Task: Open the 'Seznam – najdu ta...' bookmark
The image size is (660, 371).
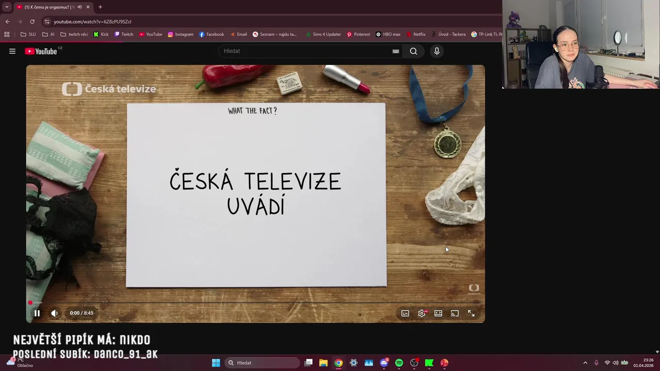Action: [x=275, y=35]
